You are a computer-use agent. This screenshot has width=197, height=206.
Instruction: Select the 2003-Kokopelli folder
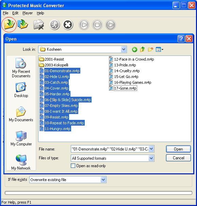pos(54,65)
